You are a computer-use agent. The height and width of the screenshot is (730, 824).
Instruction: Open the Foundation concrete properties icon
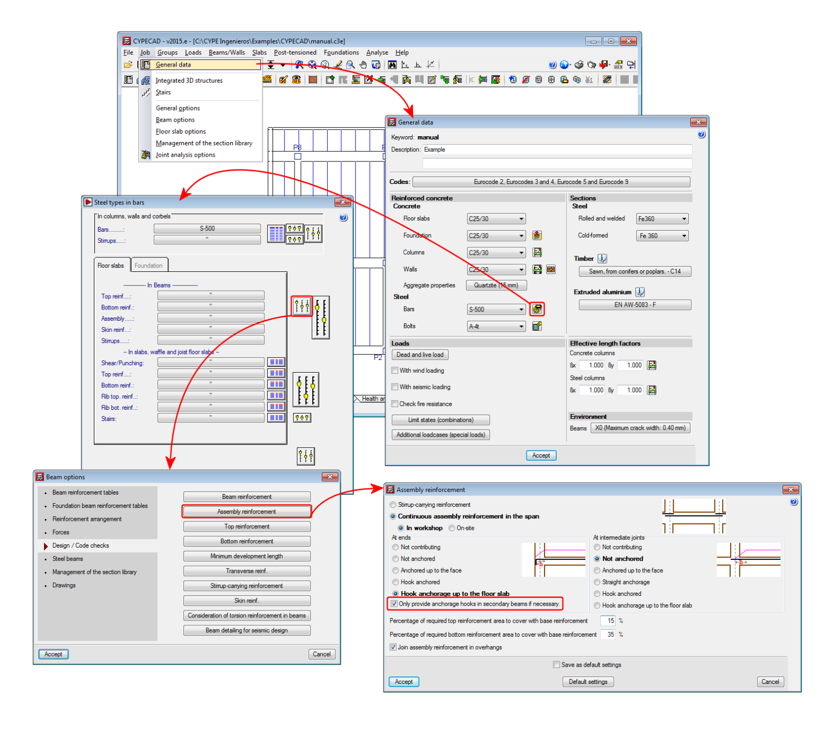pos(538,235)
